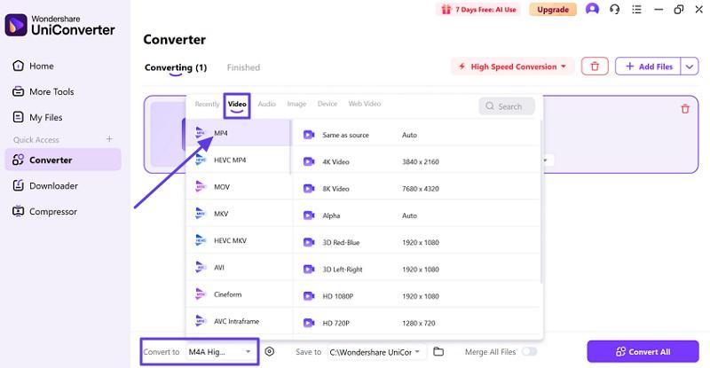The image size is (710, 368).
Task: Choose HD 720P preset
Action: [x=416, y=323]
